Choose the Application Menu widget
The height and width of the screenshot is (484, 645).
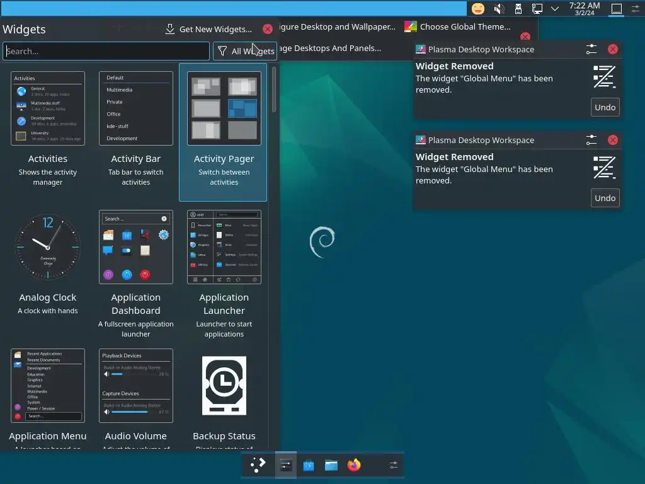[x=48, y=386]
